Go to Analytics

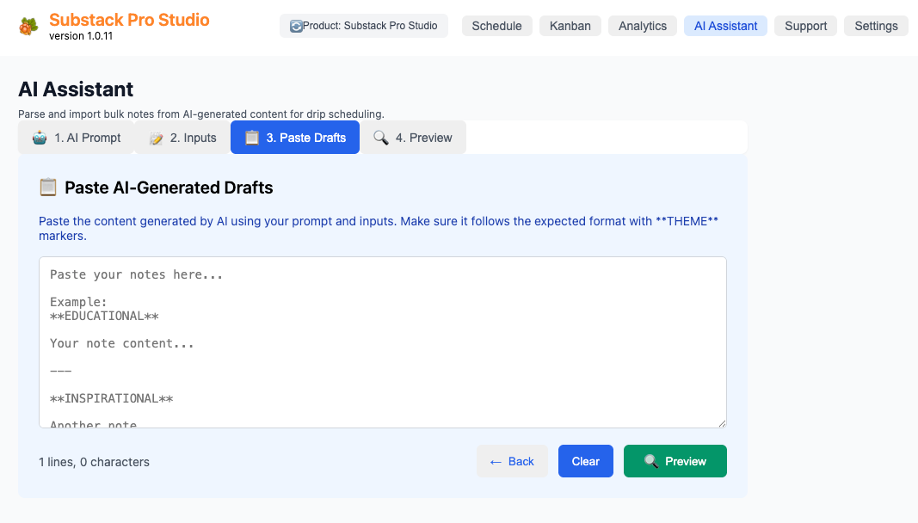[642, 26]
